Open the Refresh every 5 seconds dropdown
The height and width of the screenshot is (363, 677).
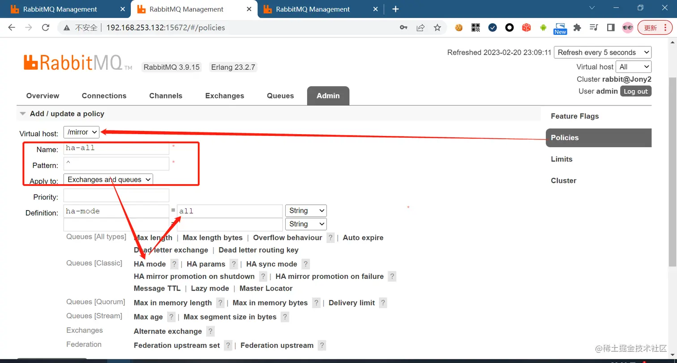[603, 52]
